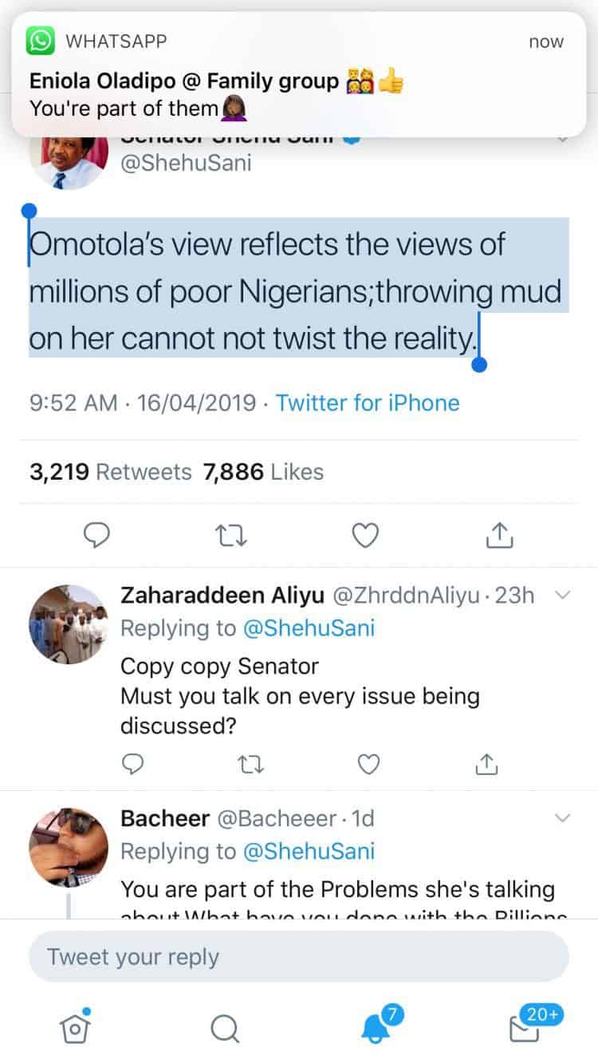The height and width of the screenshot is (1064, 598).
Task: Open the Search tab in bottom bar
Action: tap(225, 1029)
